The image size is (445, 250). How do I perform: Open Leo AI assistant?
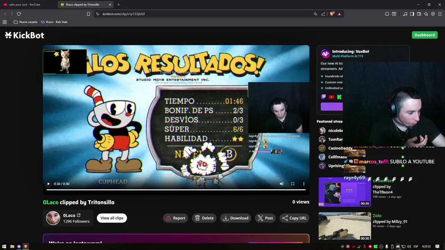point(426,14)
